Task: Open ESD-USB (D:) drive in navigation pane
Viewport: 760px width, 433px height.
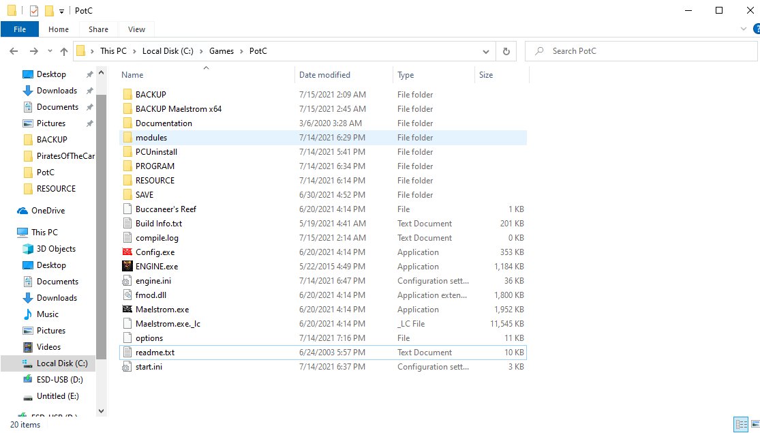Action: (x=59, y=380)
